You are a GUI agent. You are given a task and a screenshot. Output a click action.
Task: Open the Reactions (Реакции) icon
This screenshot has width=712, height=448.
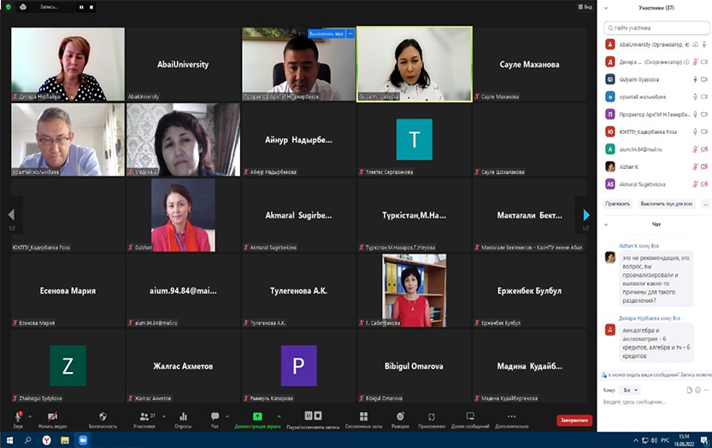(400, 416)
